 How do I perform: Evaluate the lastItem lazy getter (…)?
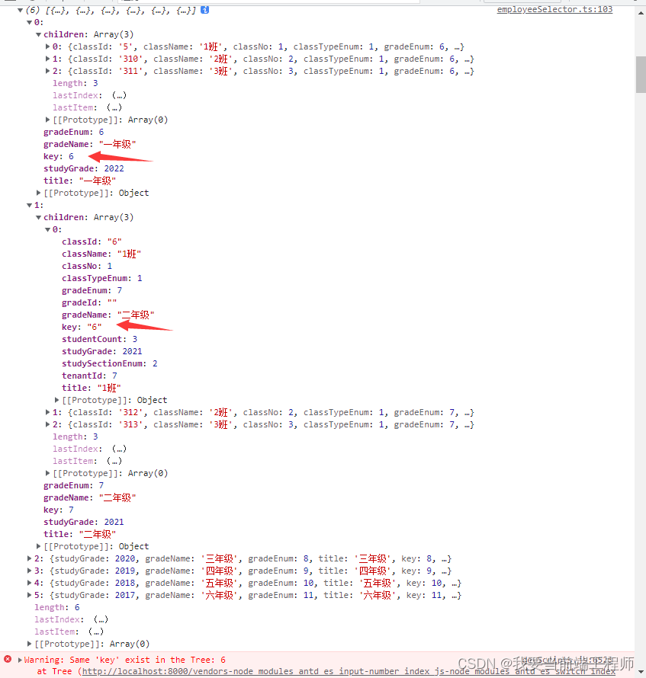(113, 107)
